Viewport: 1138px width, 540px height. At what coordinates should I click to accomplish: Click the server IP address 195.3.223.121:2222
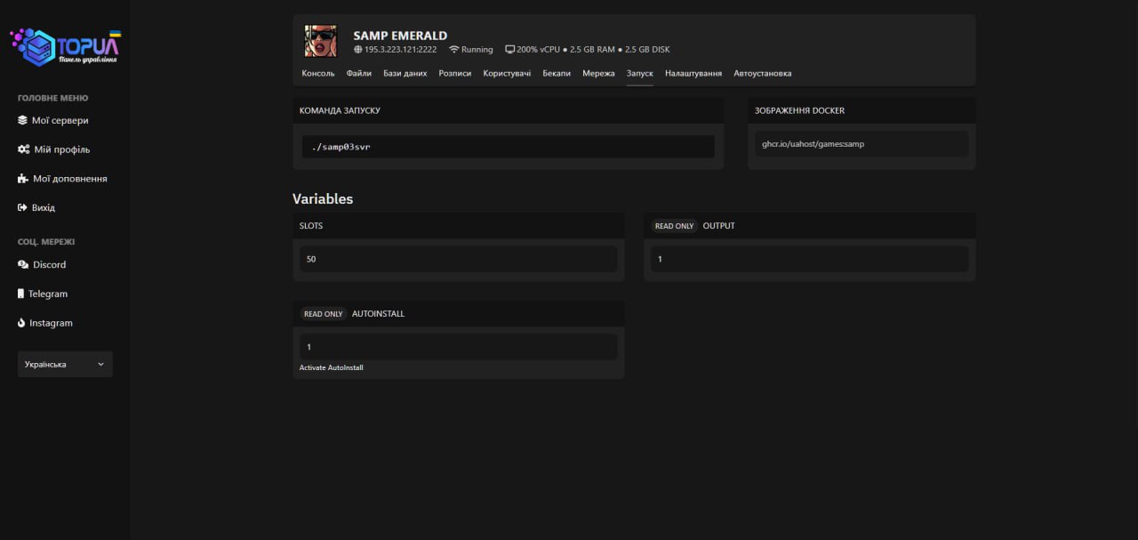400,50
